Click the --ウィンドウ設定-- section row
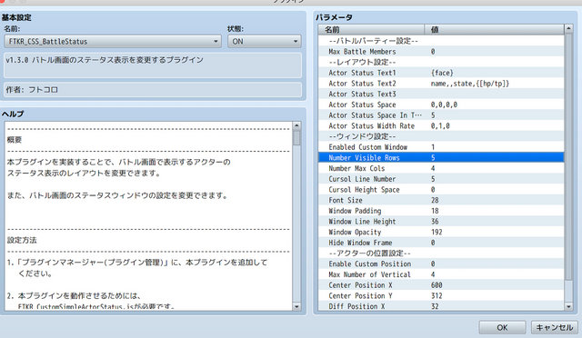The height and width of the screenshot is (338, 582). (441, 136)
